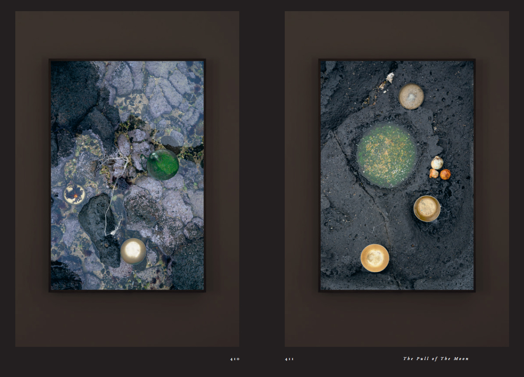The width and height of the screenshot is (524, 377).
Task: Click the white shell fragment near top
Action: (390, 77)
